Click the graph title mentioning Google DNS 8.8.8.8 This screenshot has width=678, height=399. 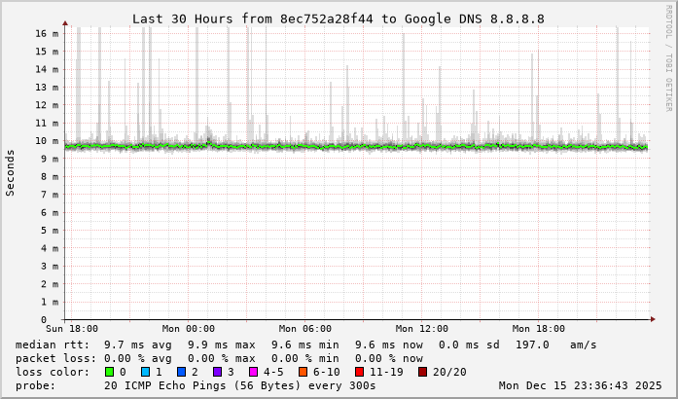tap(339, 18)
